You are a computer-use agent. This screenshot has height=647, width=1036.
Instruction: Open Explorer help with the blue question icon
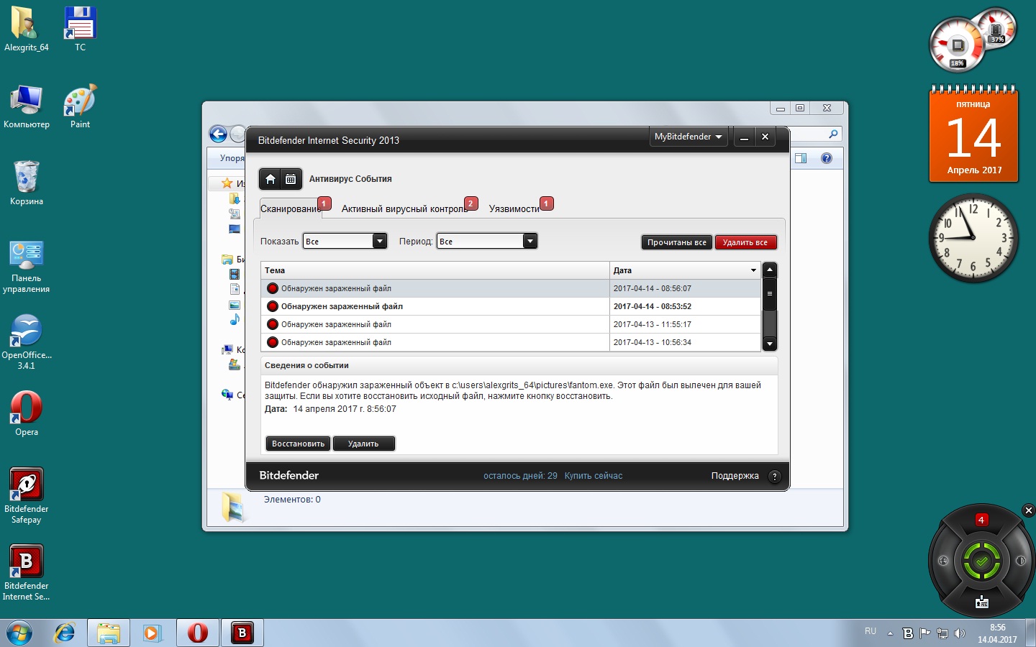coord(827,158)
